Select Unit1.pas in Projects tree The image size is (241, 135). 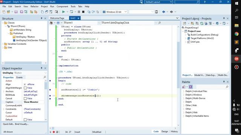(195, 42)
